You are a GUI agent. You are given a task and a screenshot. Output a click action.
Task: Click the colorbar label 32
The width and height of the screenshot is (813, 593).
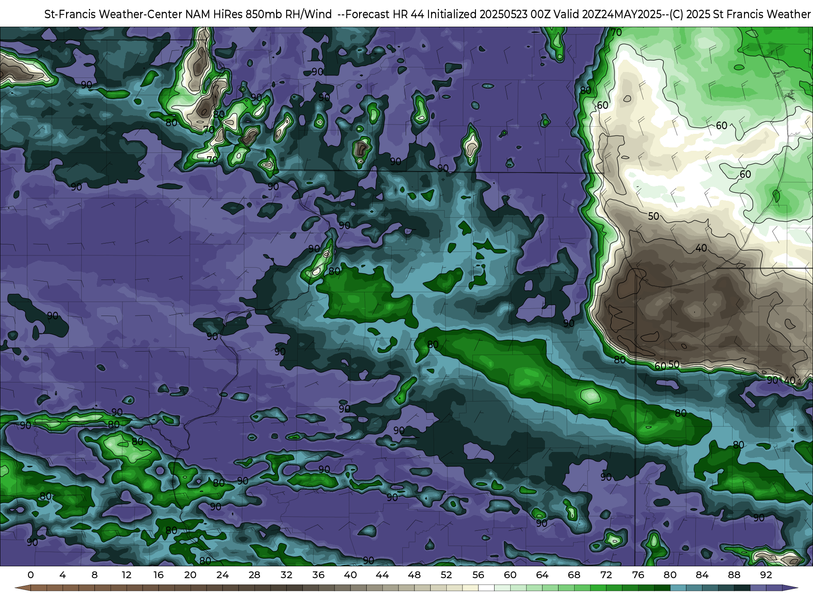click(x=286, y=575)
